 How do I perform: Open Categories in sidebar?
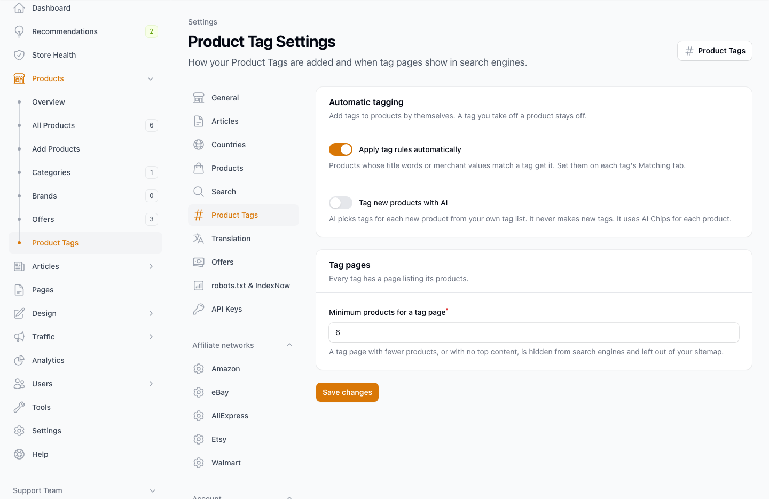click(x=85, y=172)
